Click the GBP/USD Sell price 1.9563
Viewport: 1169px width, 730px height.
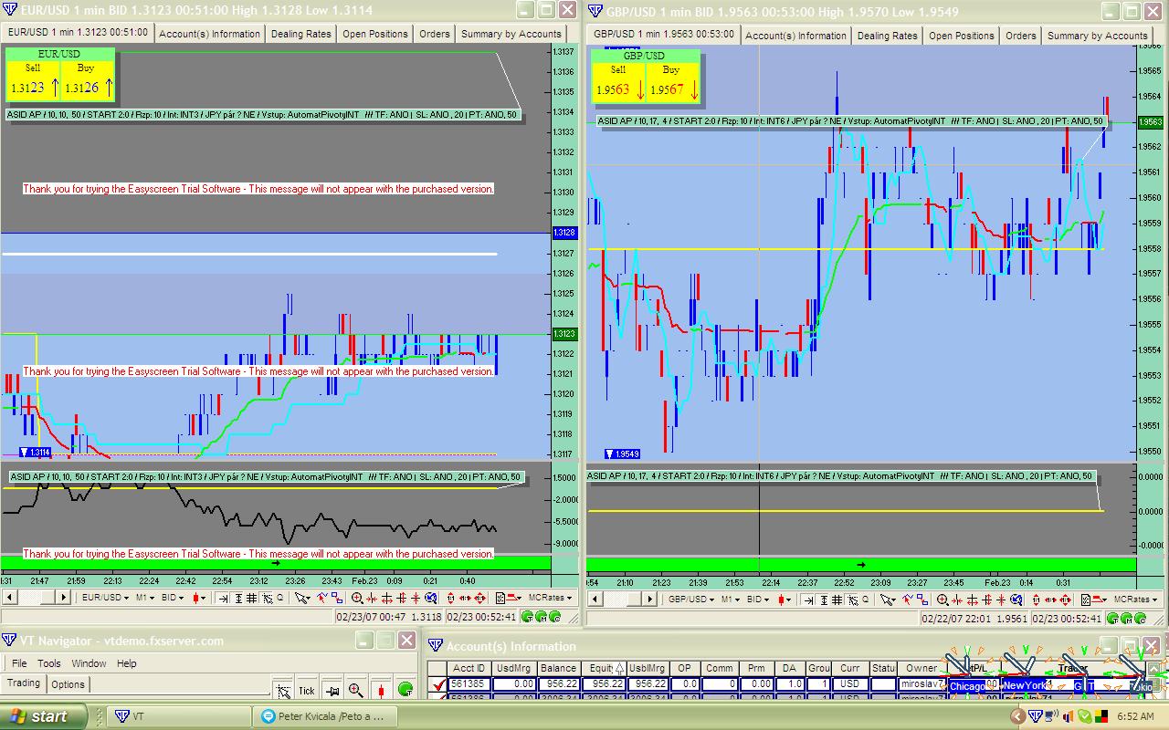pyautogui.click(x=614, y=89)
